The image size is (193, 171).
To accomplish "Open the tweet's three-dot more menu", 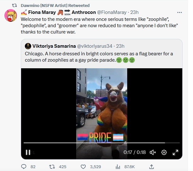I will point(179,12).
